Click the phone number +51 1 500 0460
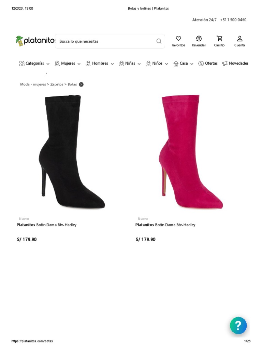Viewport: 262px width, 350px height. coord(233,20)
